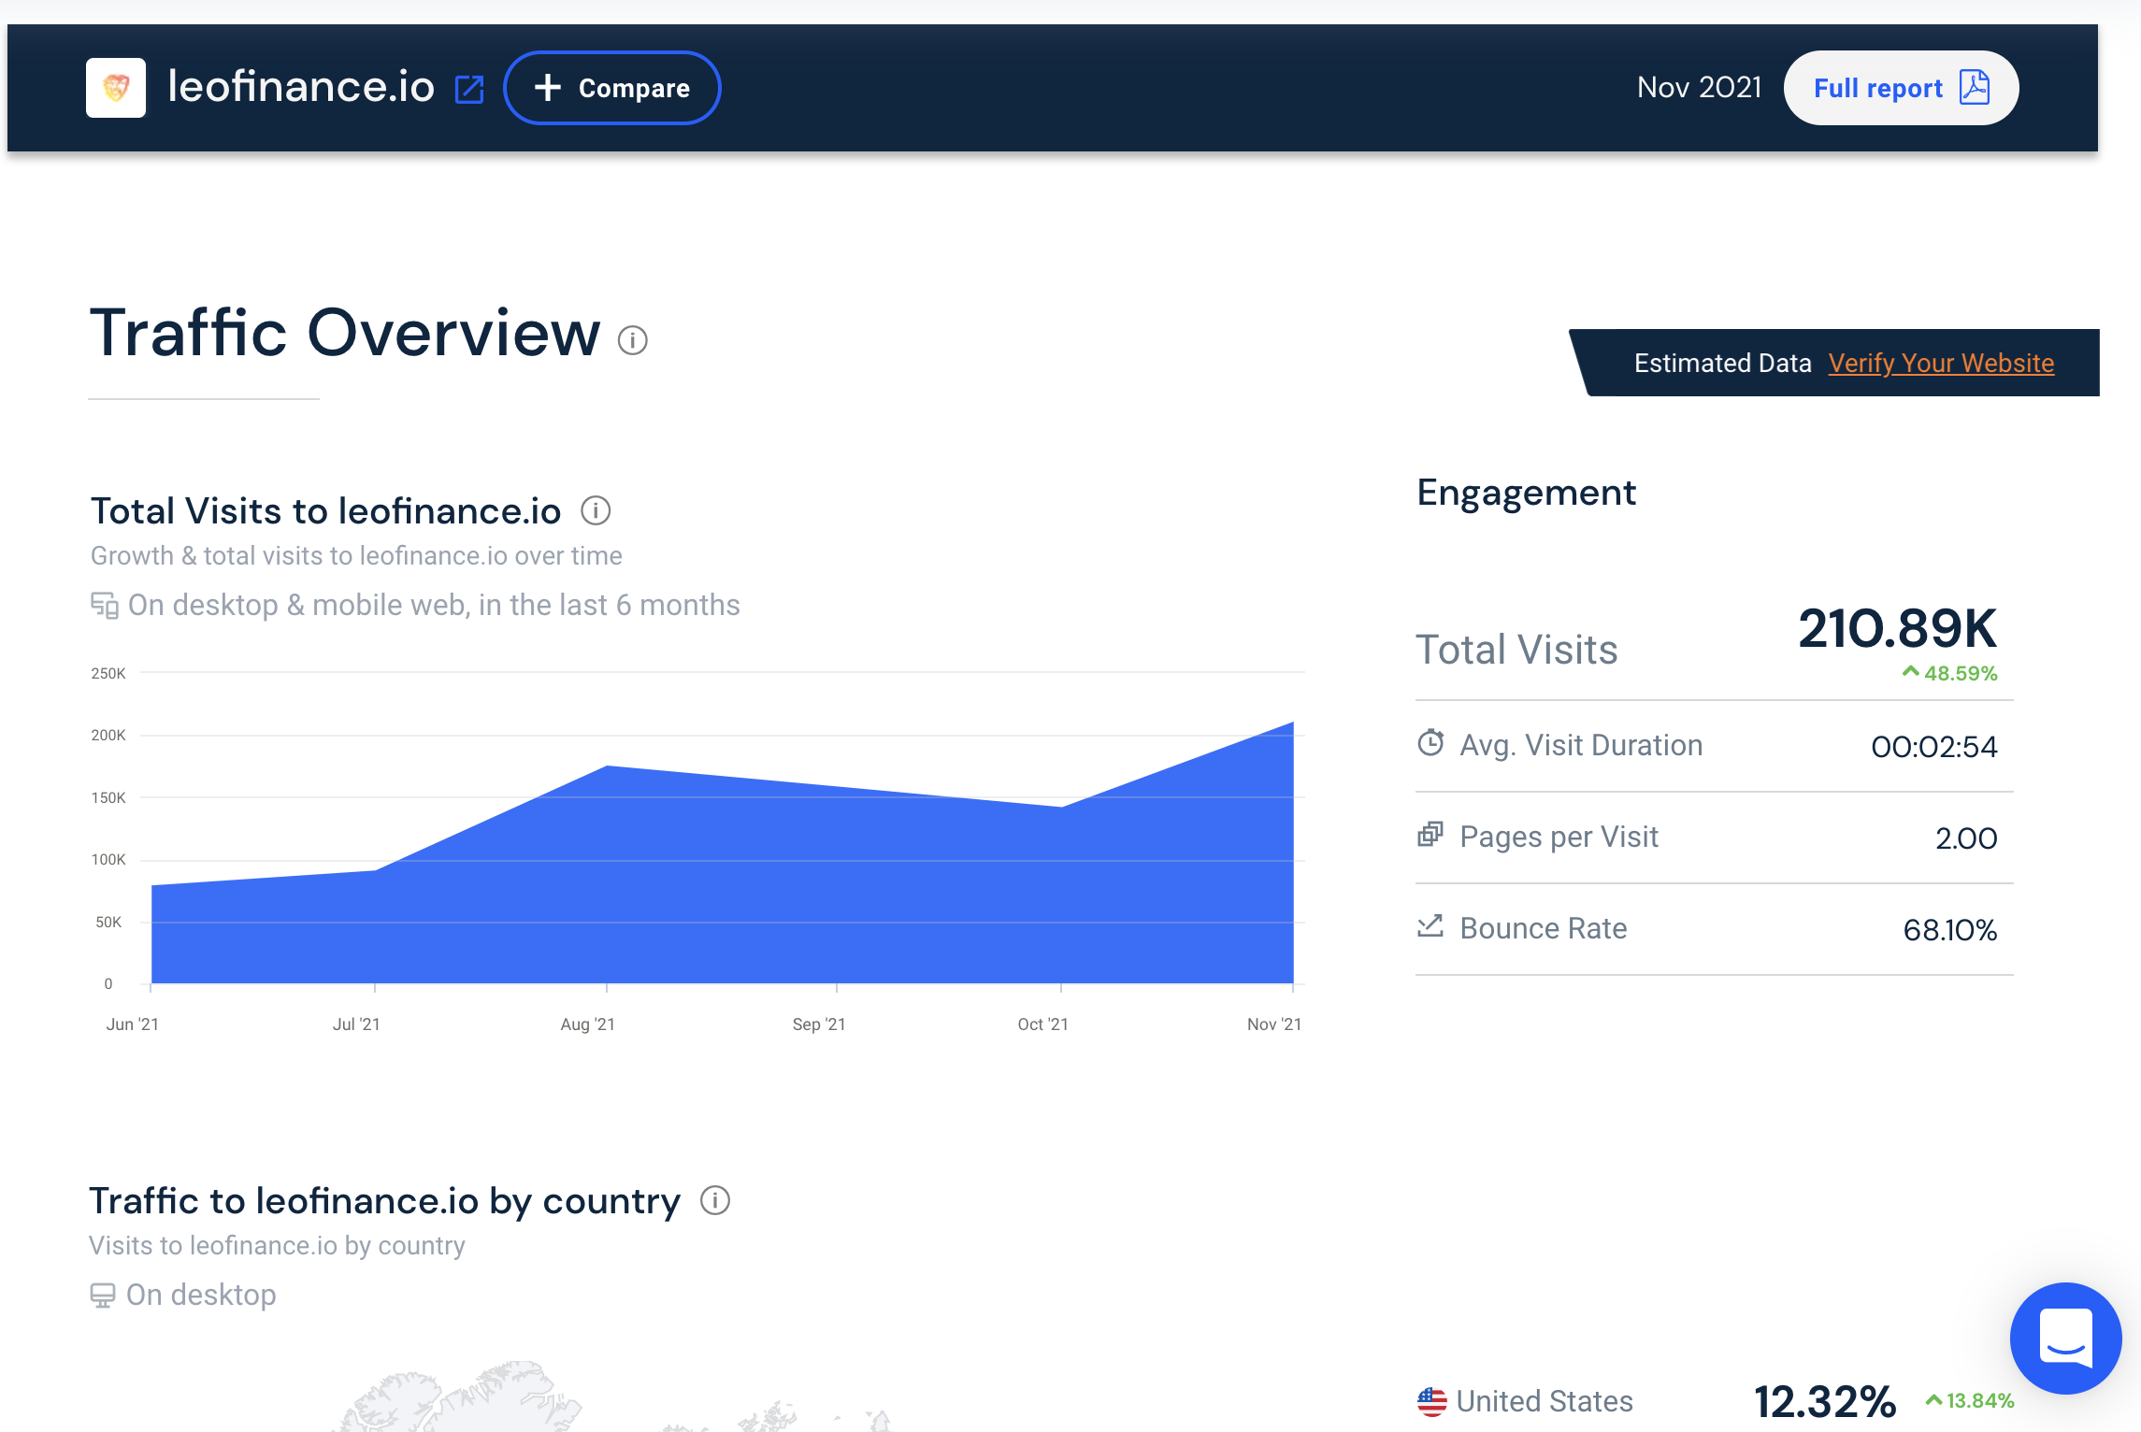Click the 68.10% bounce rate value
This screenshot has height=1432, width=2141.
click(x=1950, y=930)
